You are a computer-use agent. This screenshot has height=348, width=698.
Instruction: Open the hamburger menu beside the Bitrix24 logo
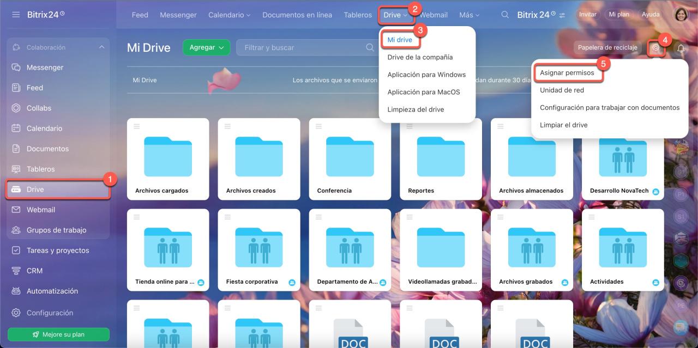point(16,14)
